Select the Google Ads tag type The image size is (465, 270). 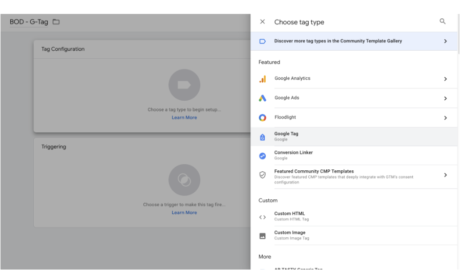click(x=354, y=98)
